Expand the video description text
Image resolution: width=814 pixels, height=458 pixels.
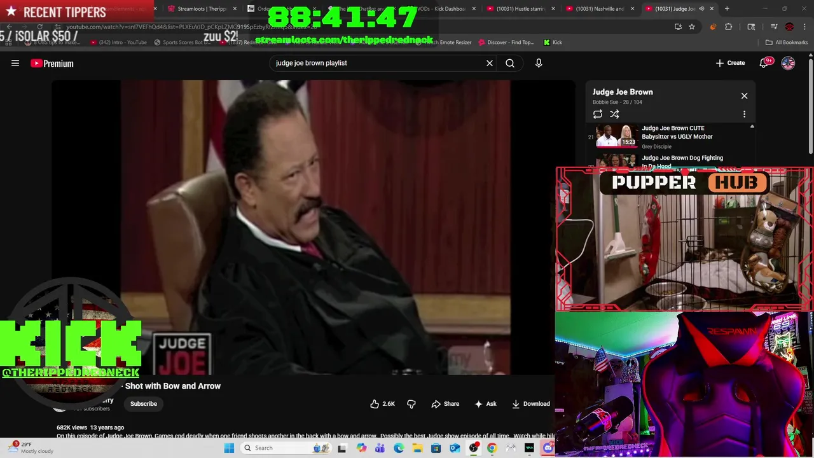(x=305, y=436)
